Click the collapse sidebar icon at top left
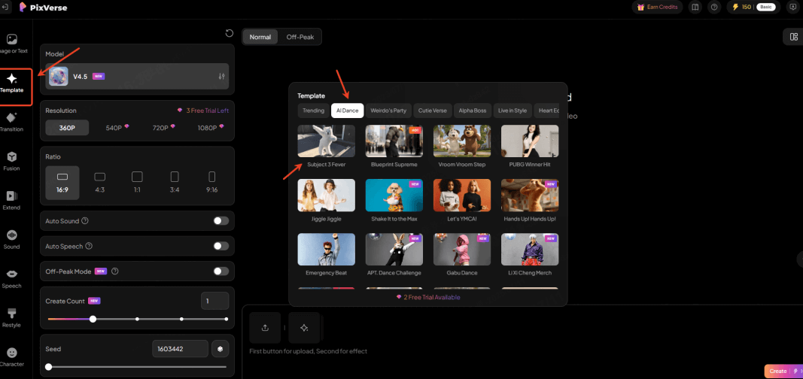 click(5, 8)
